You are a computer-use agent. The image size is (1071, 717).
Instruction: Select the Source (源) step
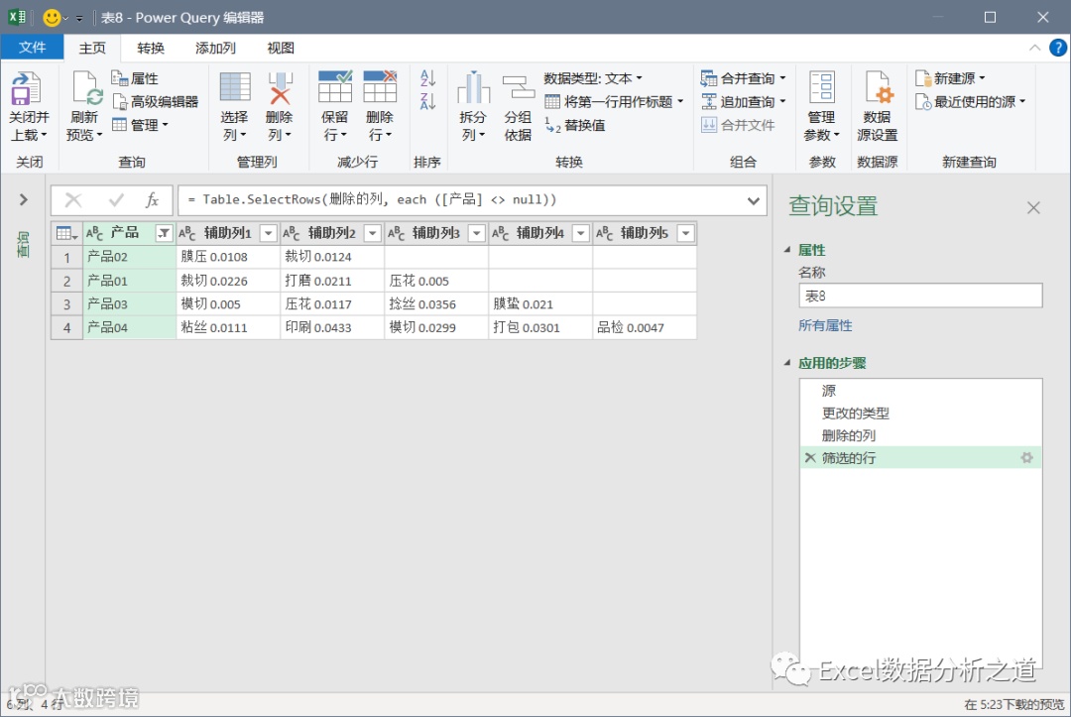[920, 391]
